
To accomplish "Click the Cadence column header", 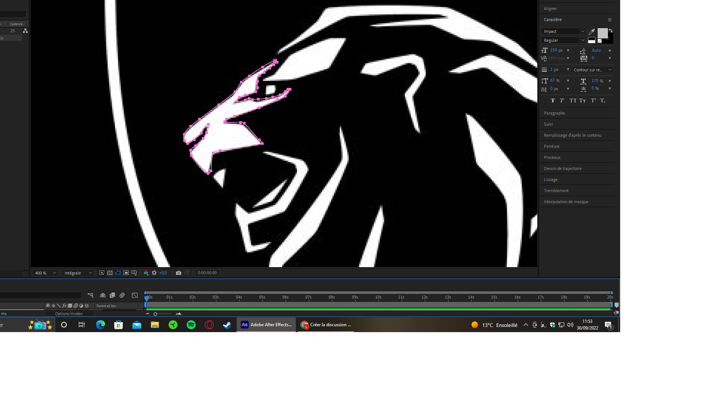I will coord(16,24).
